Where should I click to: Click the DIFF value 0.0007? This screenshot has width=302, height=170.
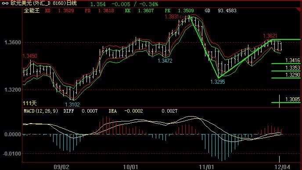(90, 111)
